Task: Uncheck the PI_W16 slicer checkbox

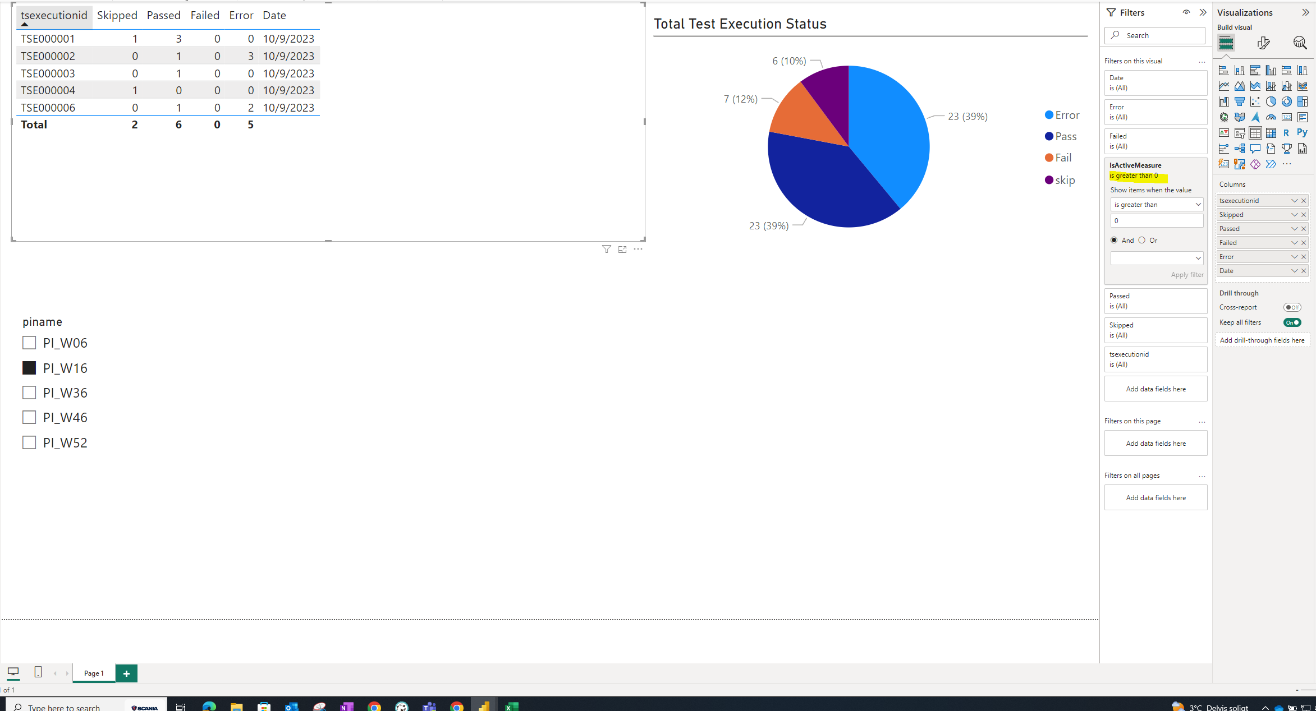Action: click(29, 368)
